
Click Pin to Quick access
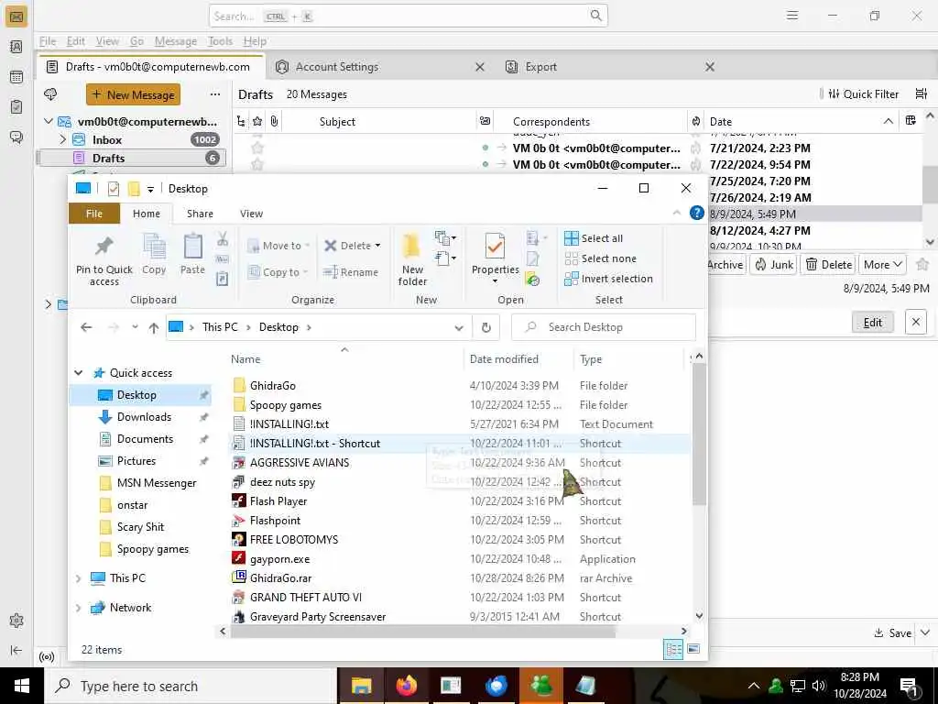[104, 261]
